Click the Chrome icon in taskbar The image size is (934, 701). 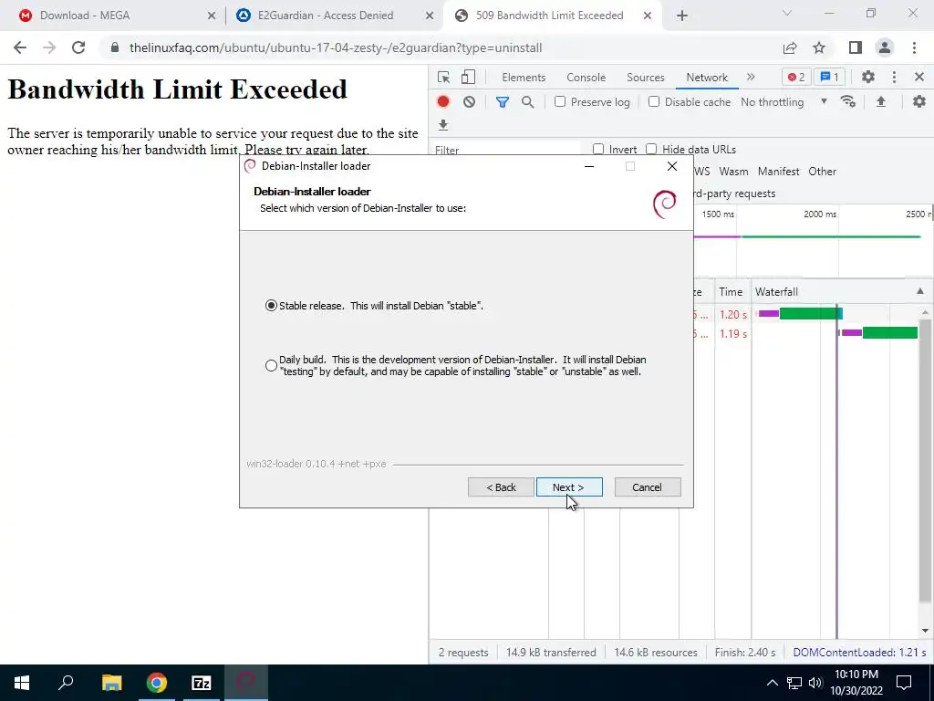click(157, 683)
